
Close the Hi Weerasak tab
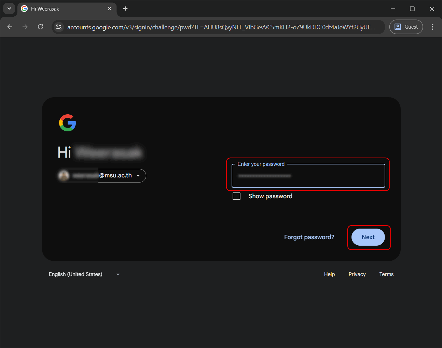tap(110, 9)
